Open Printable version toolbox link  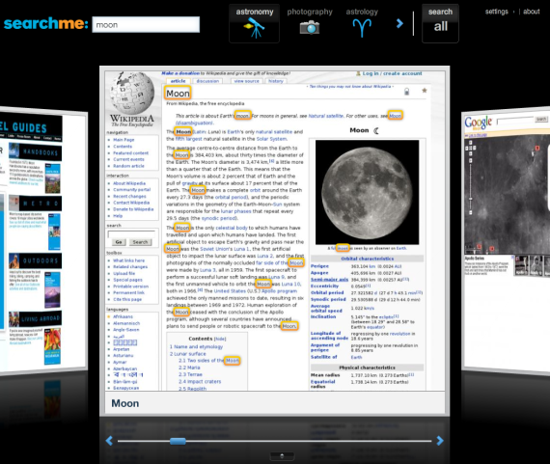tap(131, 287)
